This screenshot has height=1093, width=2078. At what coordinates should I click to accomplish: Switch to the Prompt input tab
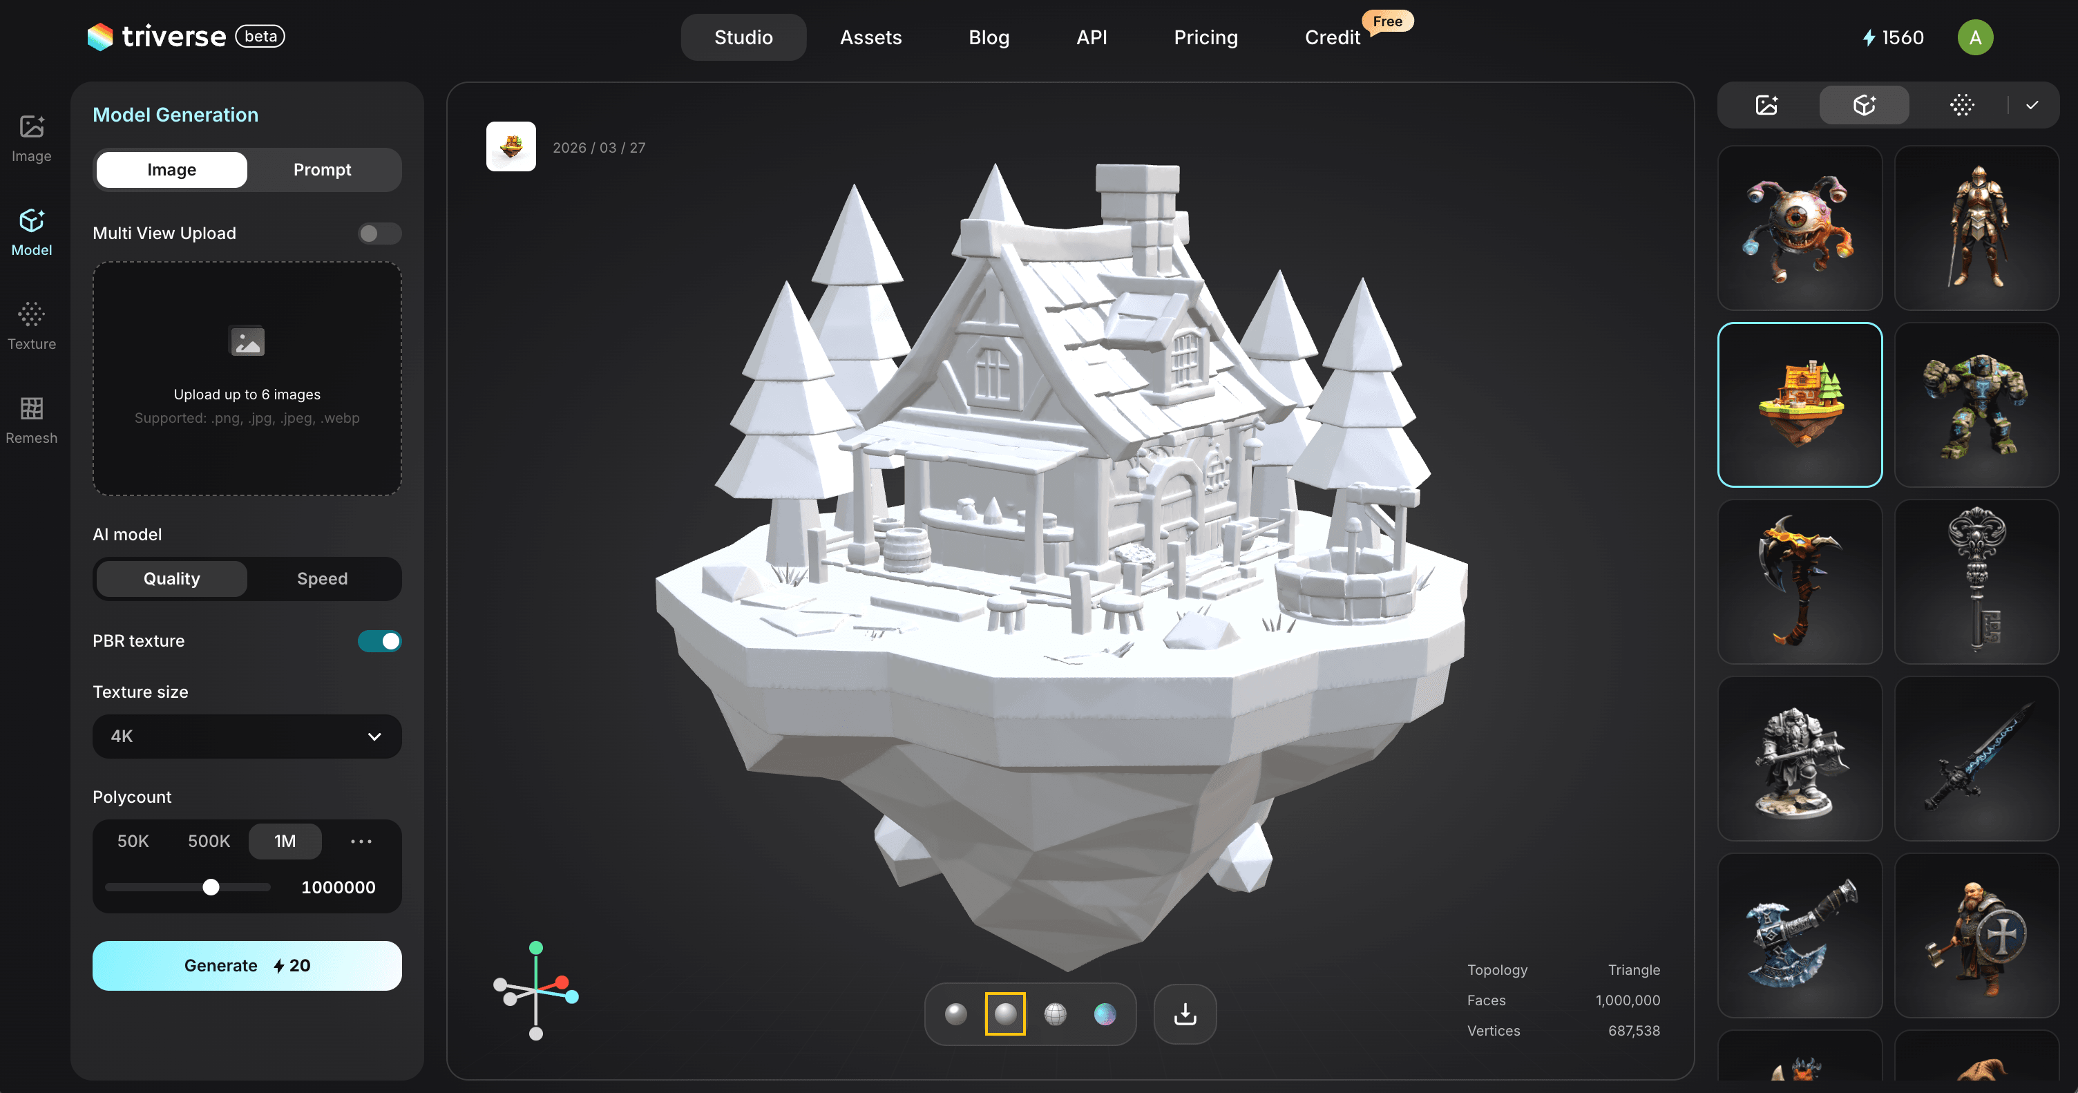[323, 169]
